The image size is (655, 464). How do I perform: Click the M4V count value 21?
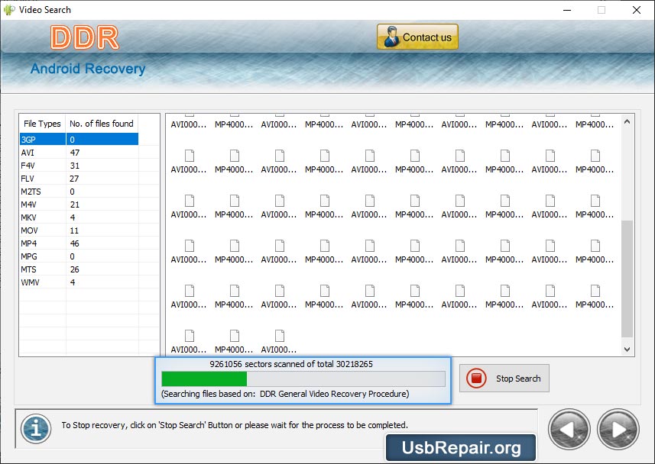(75, 205)
